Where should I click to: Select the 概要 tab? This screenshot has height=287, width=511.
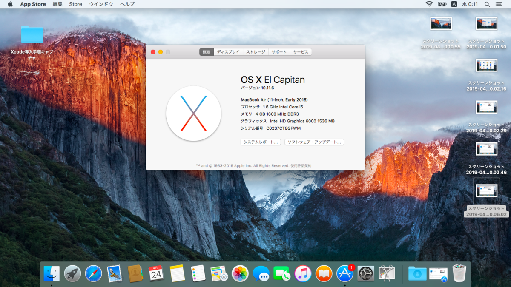[x=207, y=52]
